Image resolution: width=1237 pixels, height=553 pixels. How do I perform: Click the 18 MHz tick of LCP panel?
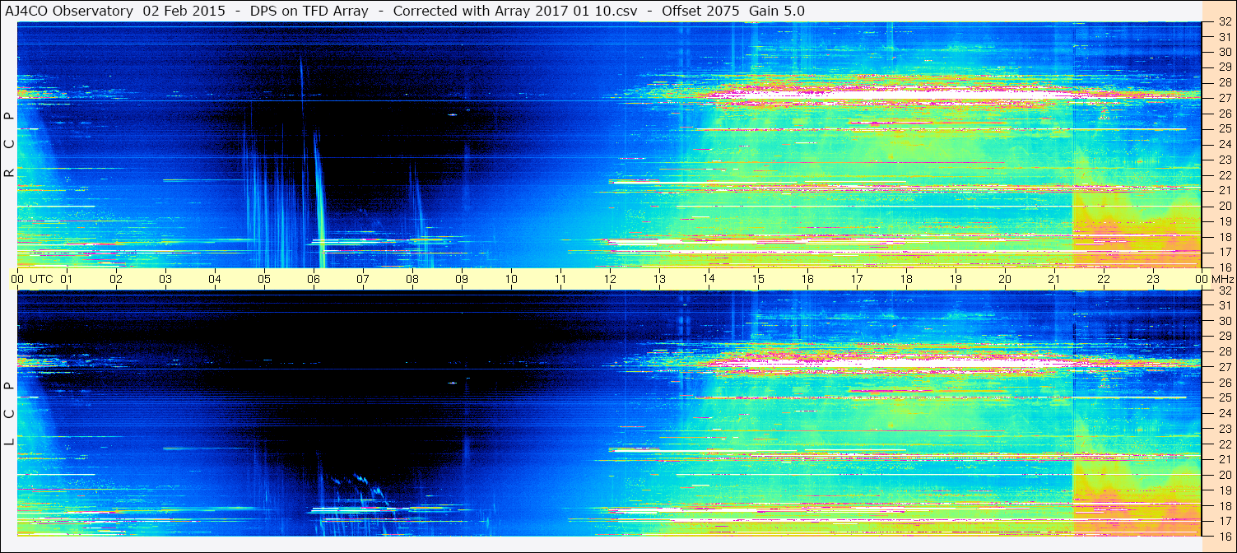point(1224,505)
